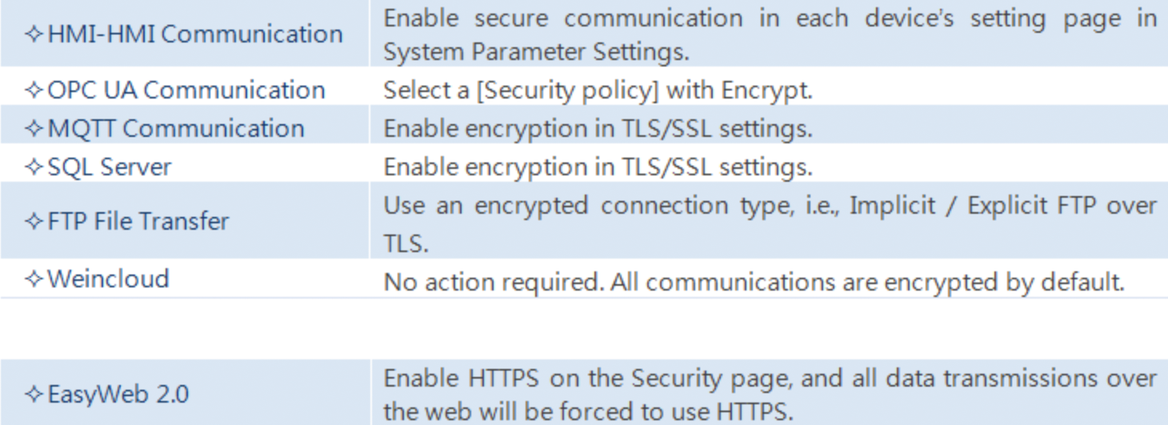Click the diamond bullet beside OPC UA Communication
1168x425 pixels.
click(34, 90)
